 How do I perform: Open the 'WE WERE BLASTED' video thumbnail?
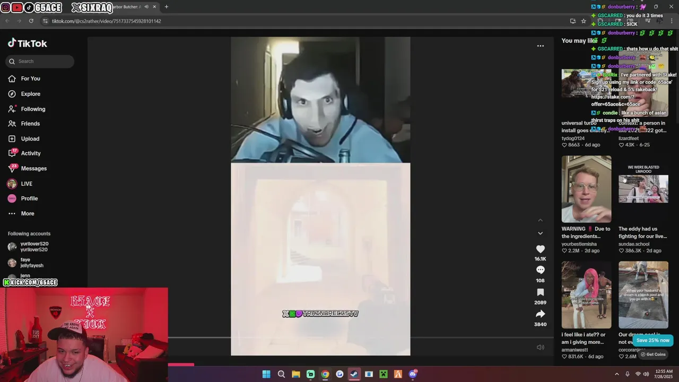pyautogui.click(x=643, y=189)
